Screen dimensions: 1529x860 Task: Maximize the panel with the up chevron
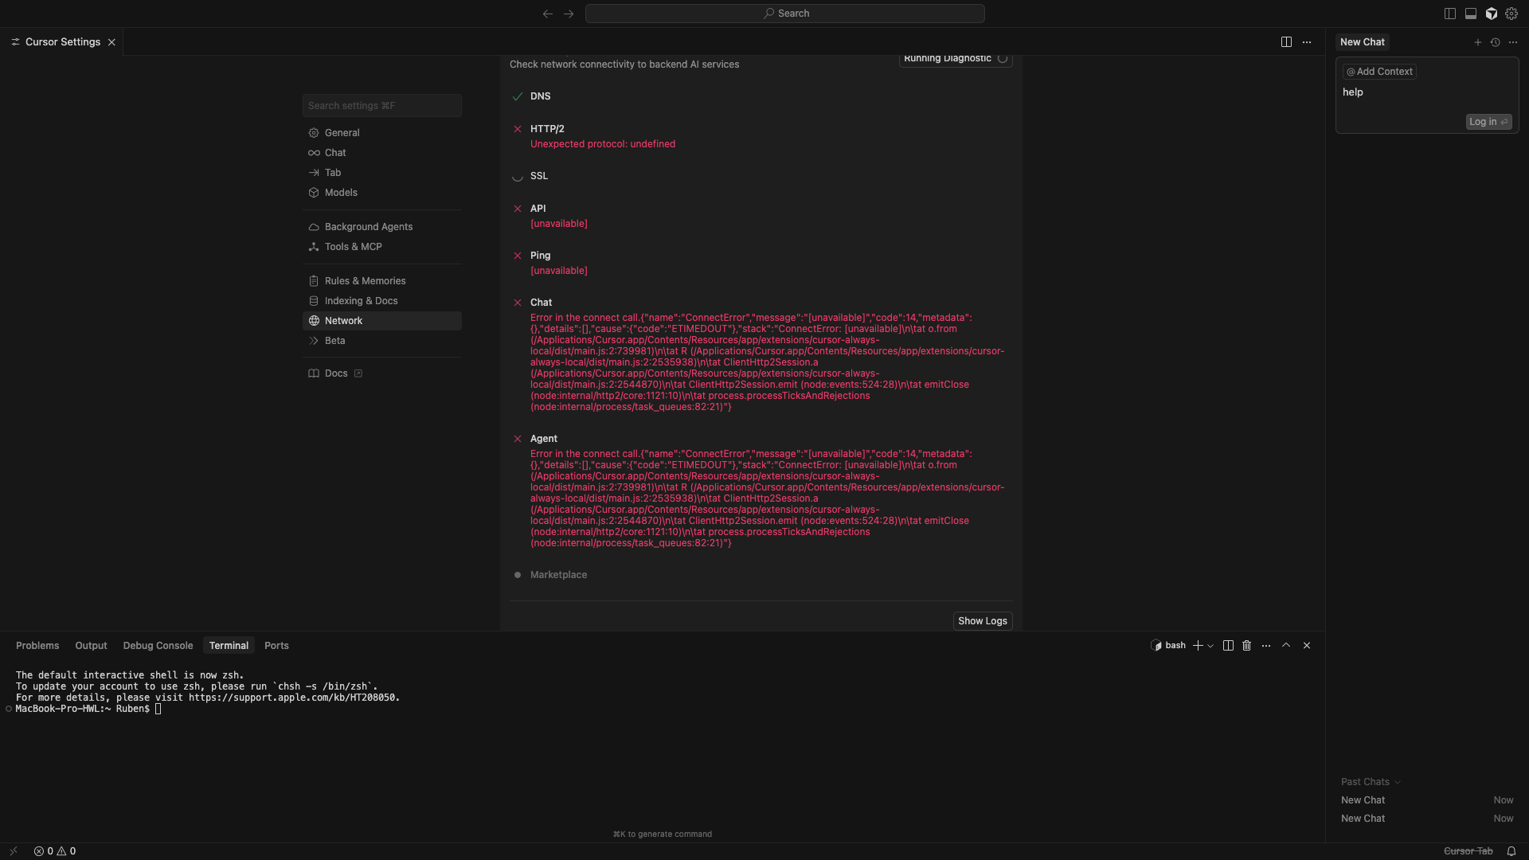point(1286,646)
